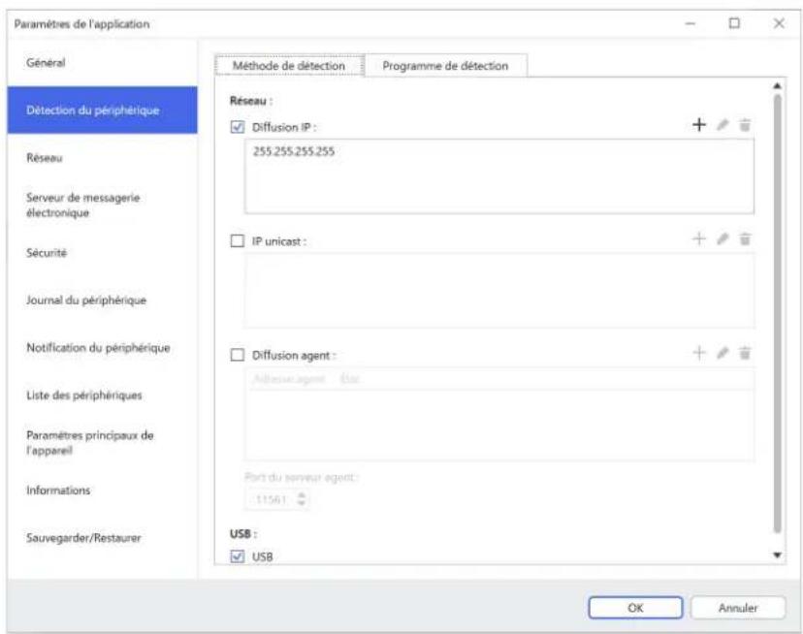803x634 pixels.
Task: Delete the Diffusion agent entry
Action: point(745,352)
